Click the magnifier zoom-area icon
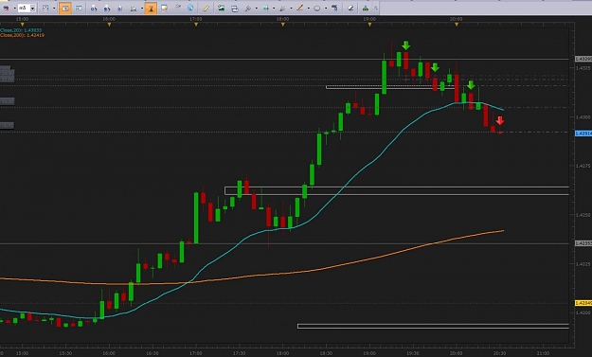The width and height of the screenshot is (592, 357). click(134, 8)
